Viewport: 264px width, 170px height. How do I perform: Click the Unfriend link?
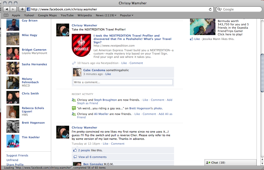tap(12, 160)
